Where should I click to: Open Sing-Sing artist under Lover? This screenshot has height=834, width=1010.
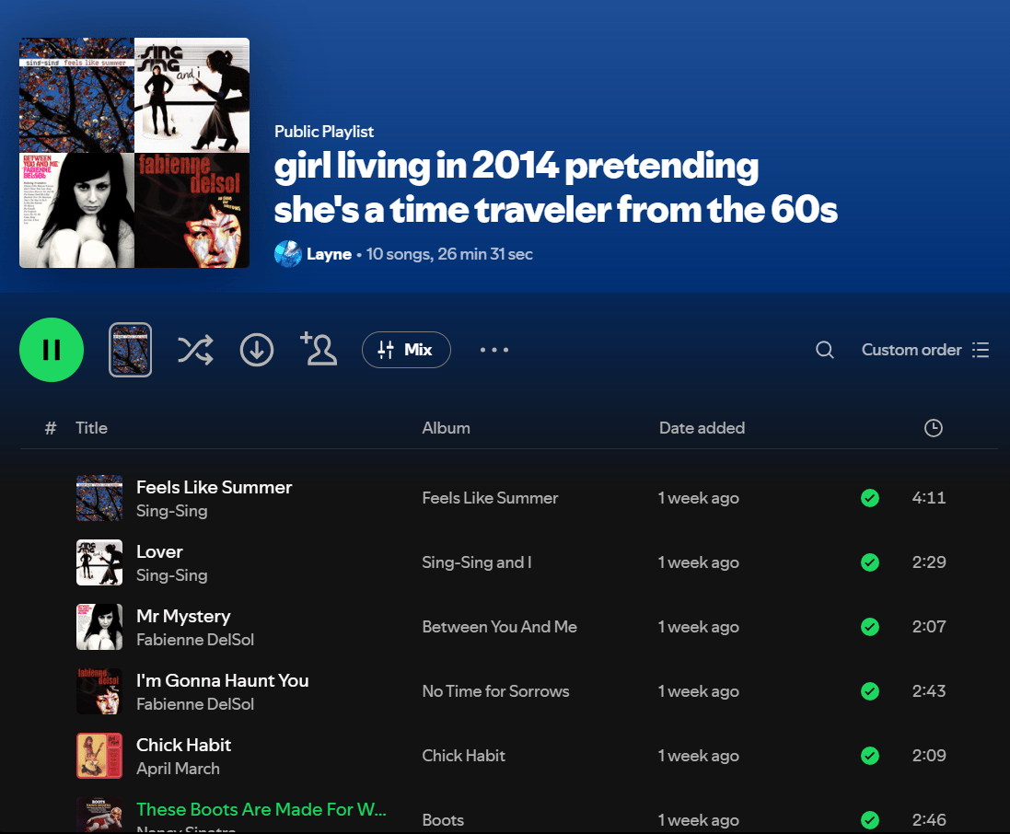point(172,575)
